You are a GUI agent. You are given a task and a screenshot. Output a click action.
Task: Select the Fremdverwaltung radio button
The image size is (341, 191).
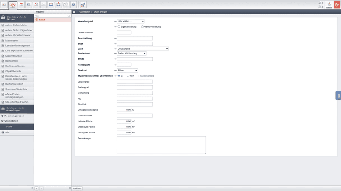click(142, 27)
